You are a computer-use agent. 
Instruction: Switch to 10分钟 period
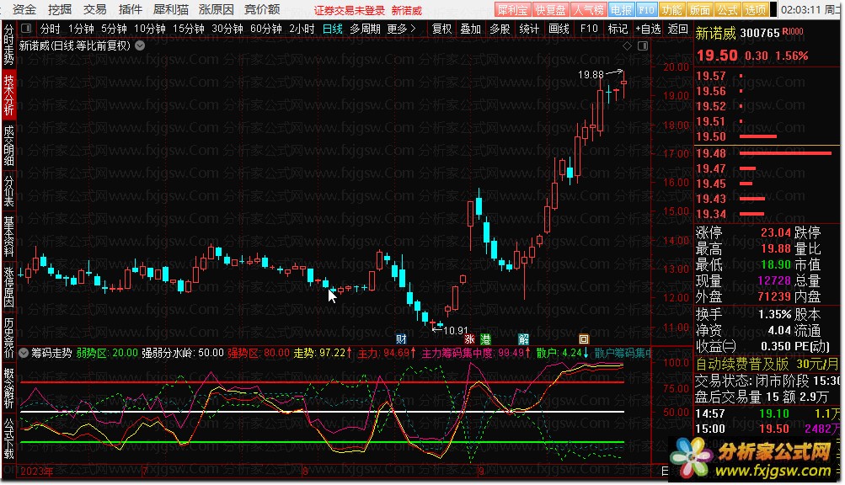[x=150, y=29]
